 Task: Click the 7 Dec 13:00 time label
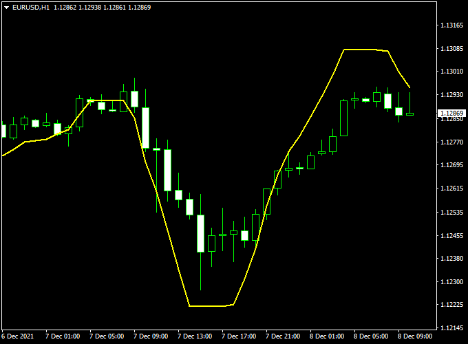pyautogui.click(x=195, y=336)
